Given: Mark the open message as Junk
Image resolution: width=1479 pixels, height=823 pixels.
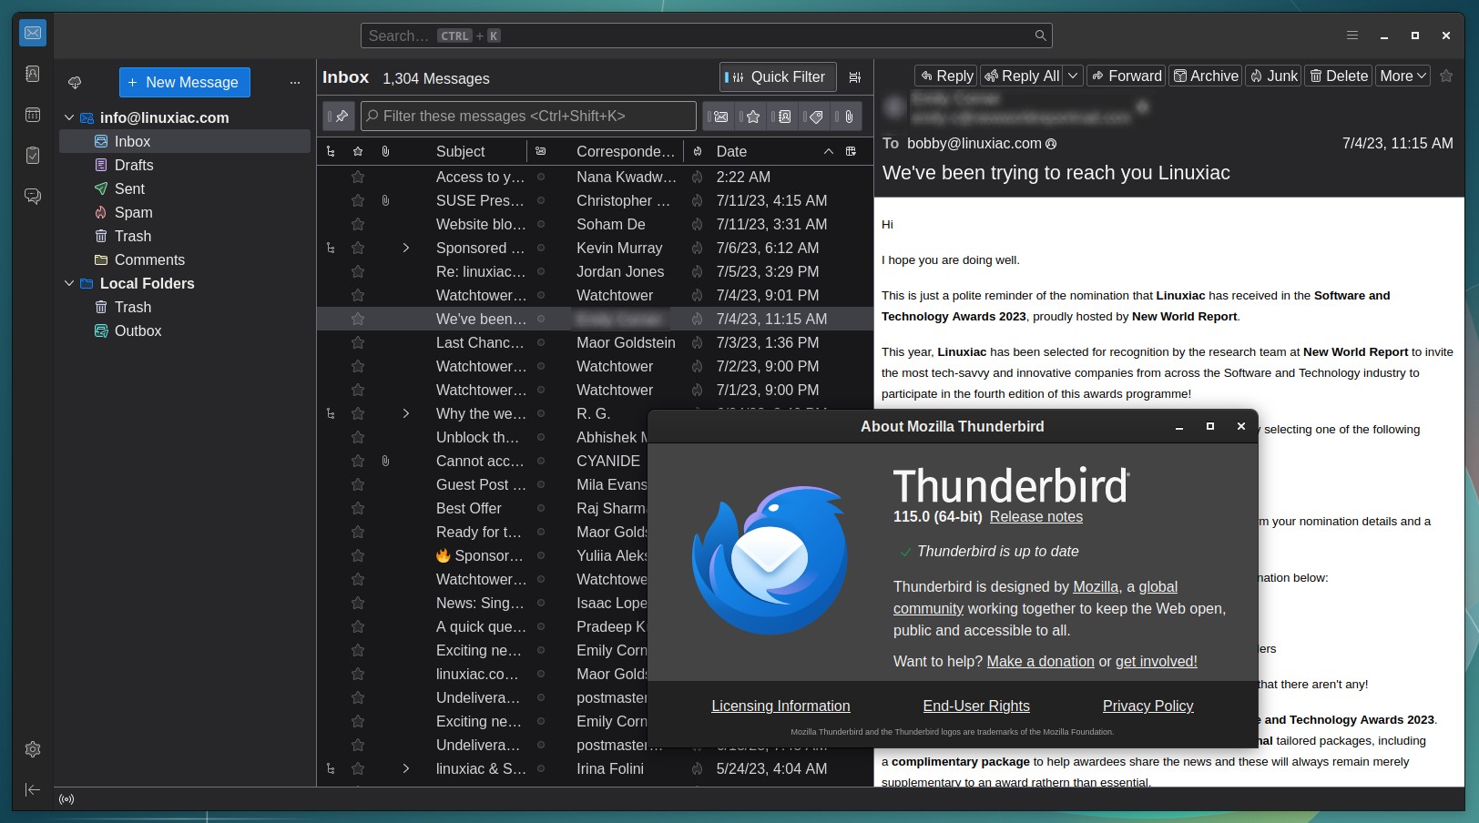Looking at the screenshot, I should 1273,76.
